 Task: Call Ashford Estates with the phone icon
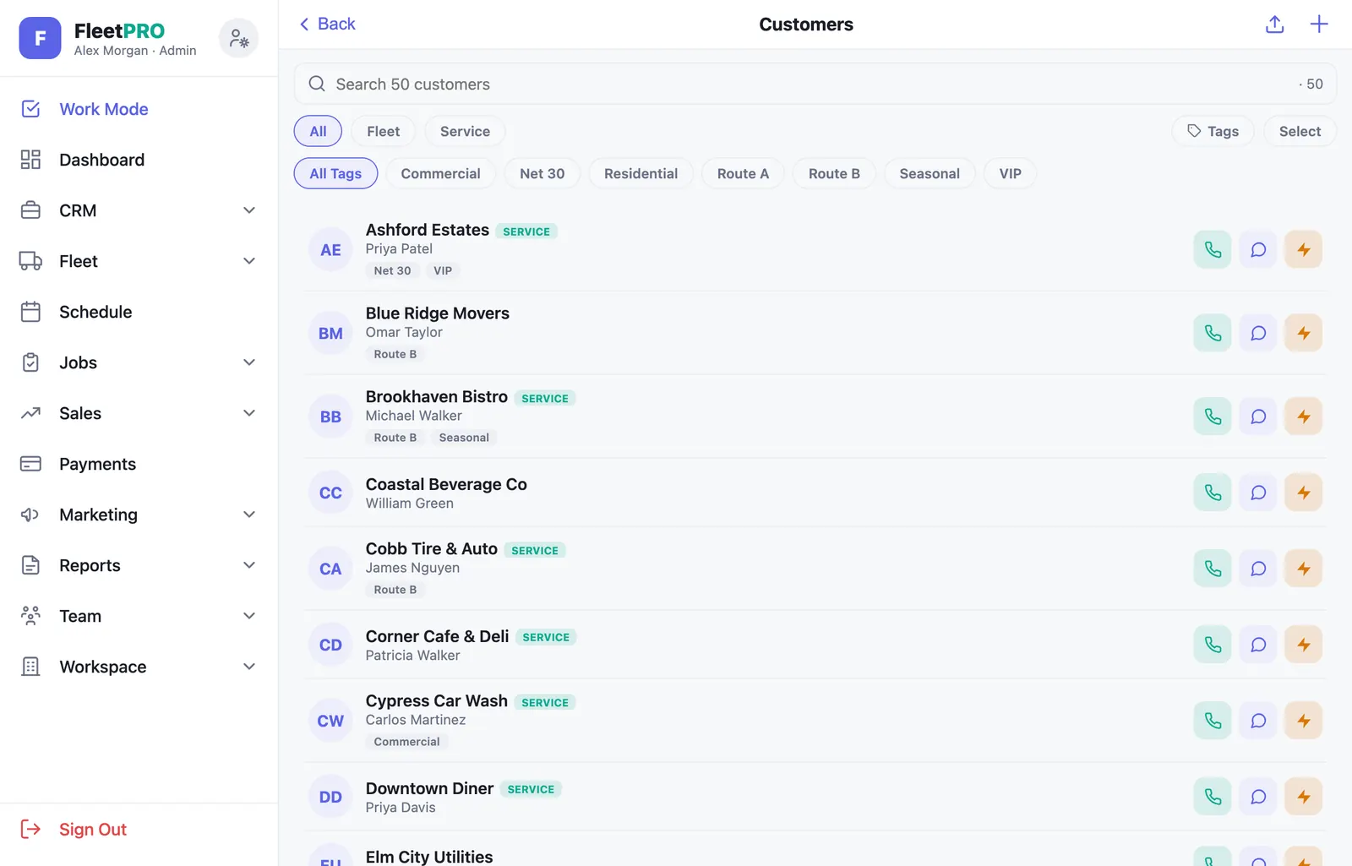coord(1212,249)
